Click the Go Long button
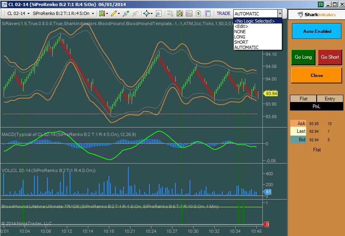Screen dimensions: 345x236 (303, 57)
